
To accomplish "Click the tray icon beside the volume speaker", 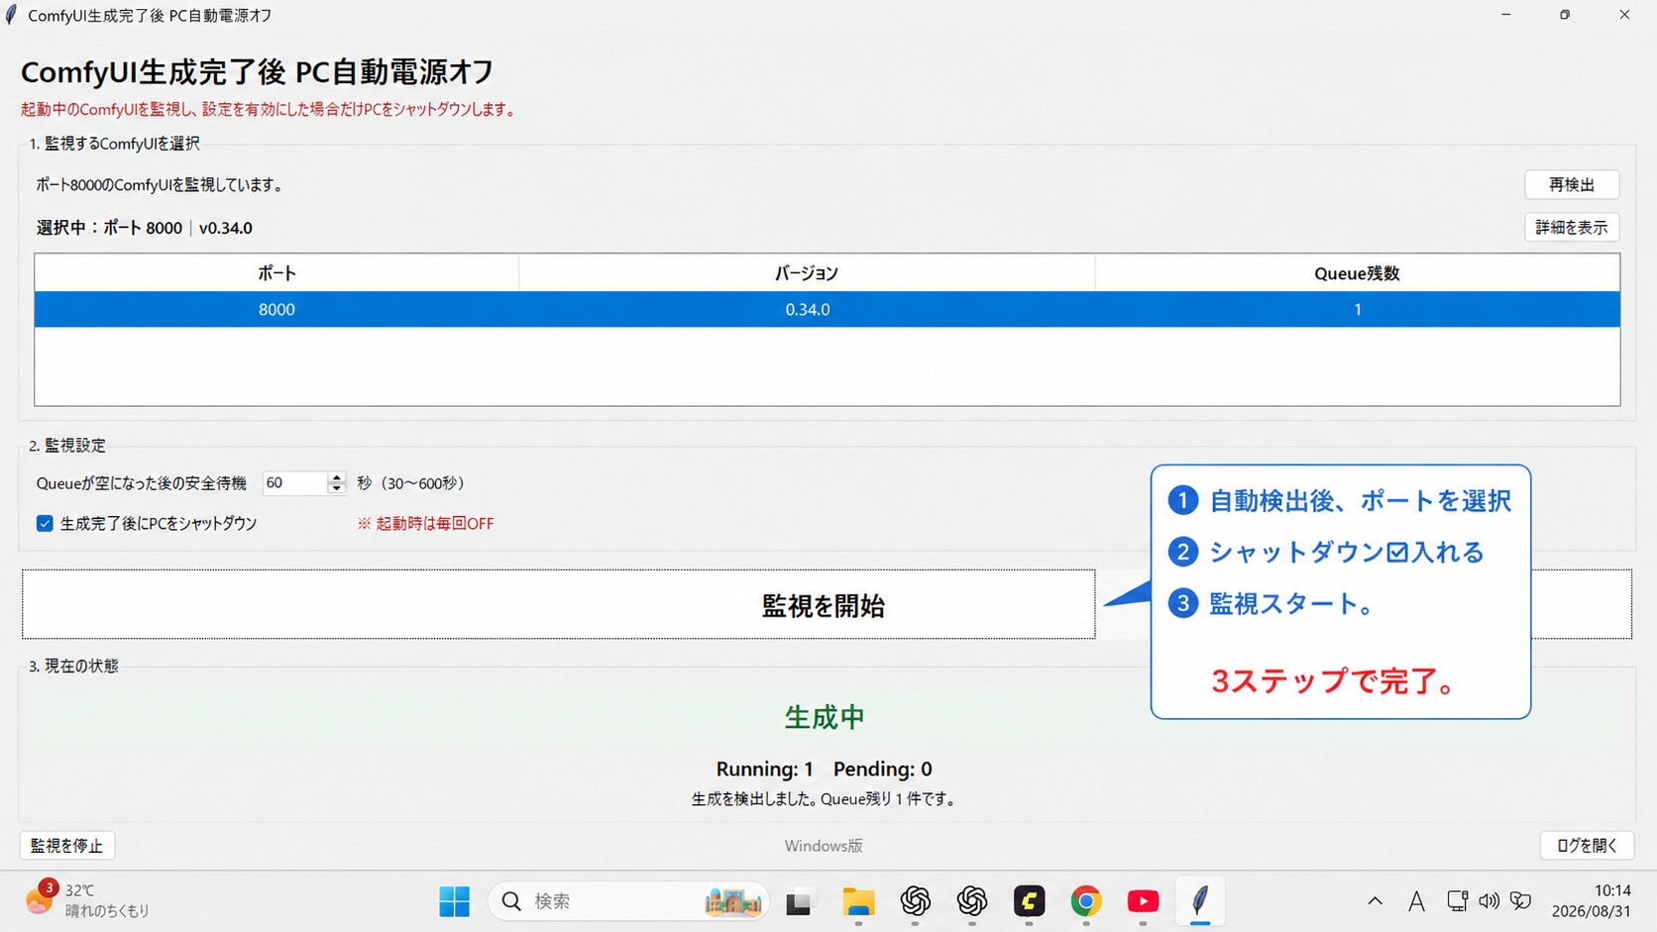I will point(1521,901).
